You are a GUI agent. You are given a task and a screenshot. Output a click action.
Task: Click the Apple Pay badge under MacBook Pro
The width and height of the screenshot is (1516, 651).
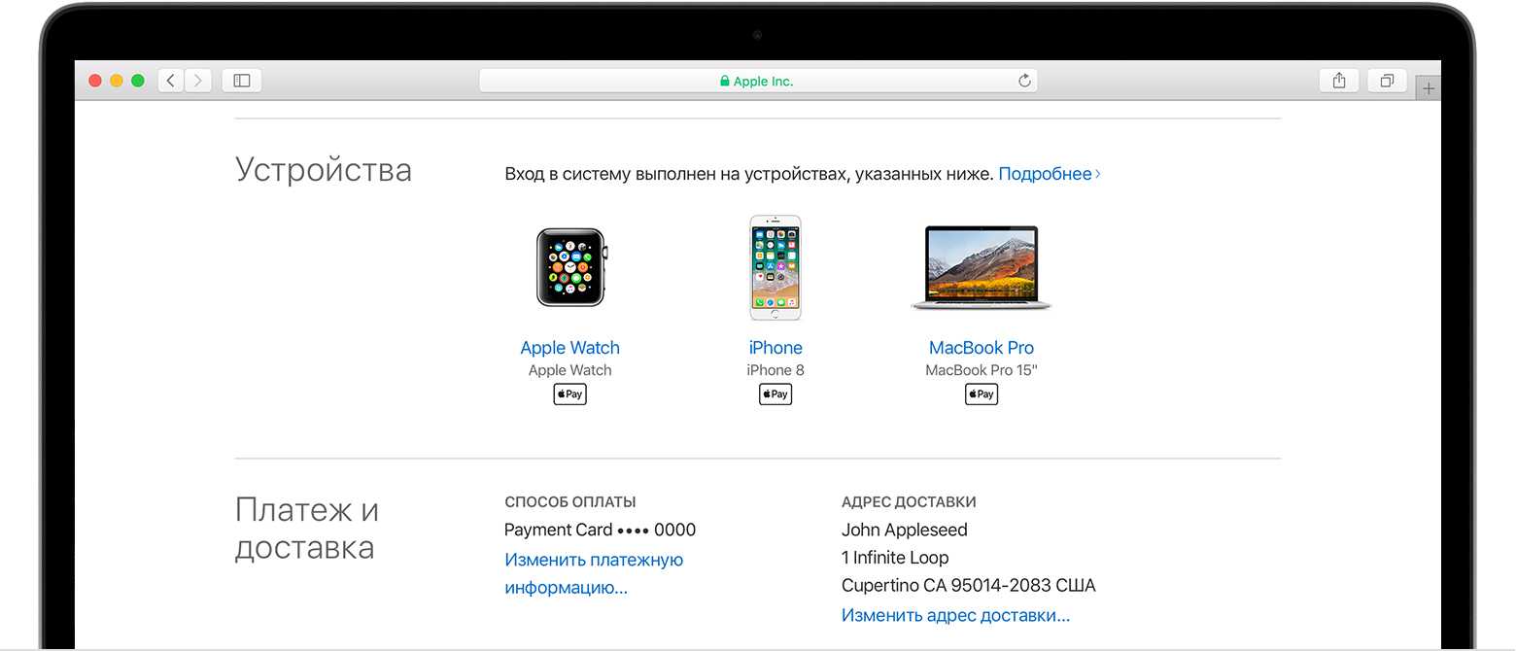click(x=982, y=394)
